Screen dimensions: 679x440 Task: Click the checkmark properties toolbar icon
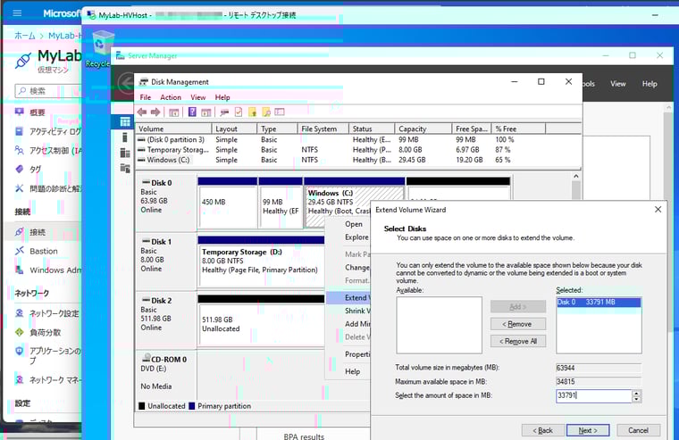(x=239, y=112)
